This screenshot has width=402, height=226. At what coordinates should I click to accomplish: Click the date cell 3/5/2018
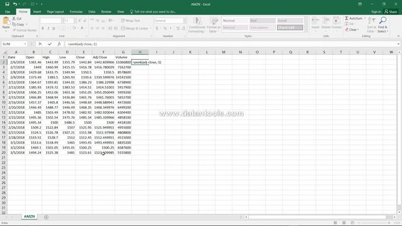coord(16,153)
